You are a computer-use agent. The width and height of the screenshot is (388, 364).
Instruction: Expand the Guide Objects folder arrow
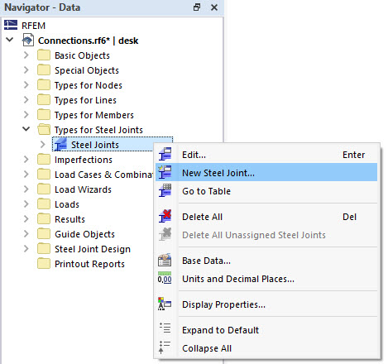click(26, 233)
